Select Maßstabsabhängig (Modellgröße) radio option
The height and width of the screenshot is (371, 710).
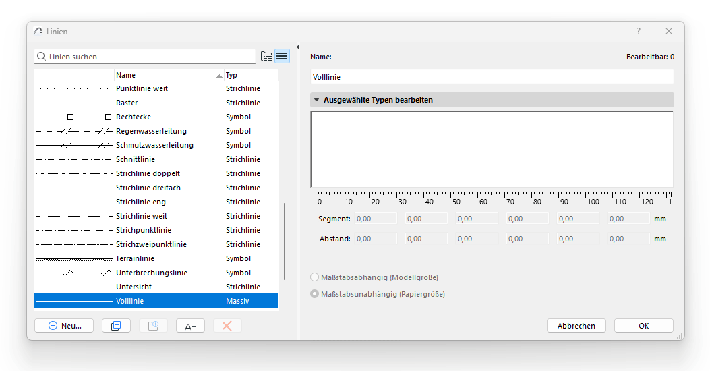pos(314,277)
